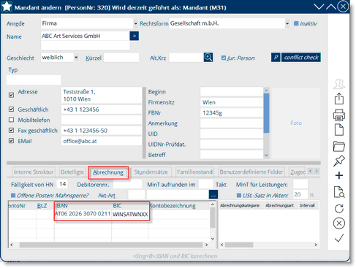Click the Fälligkeit von HN field

click(x=62, y=184)
